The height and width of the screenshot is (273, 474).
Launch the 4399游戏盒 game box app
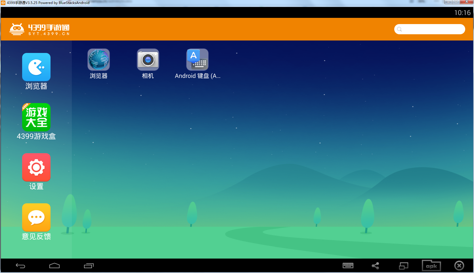pyautogui.click(x=36, y=117)
